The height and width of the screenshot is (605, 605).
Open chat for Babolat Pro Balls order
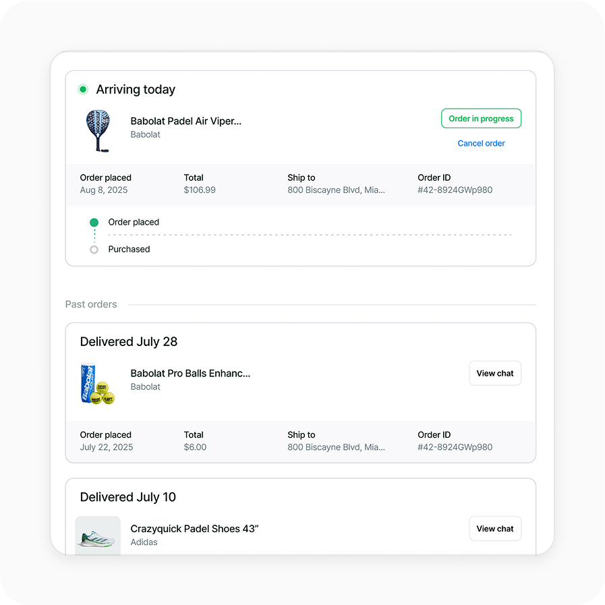coord(494,373)
